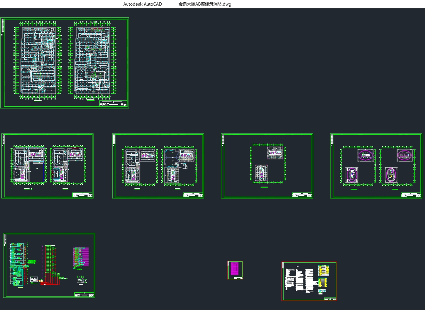Select the right floor plan in the large top-left sheet
The image size is (425, 310).
[x=93, y=61]
